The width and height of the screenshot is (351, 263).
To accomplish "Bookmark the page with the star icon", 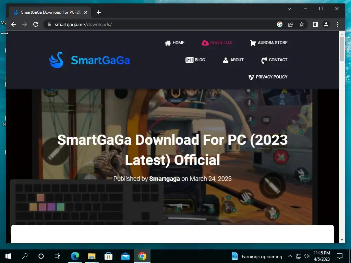I will (302, 24).
